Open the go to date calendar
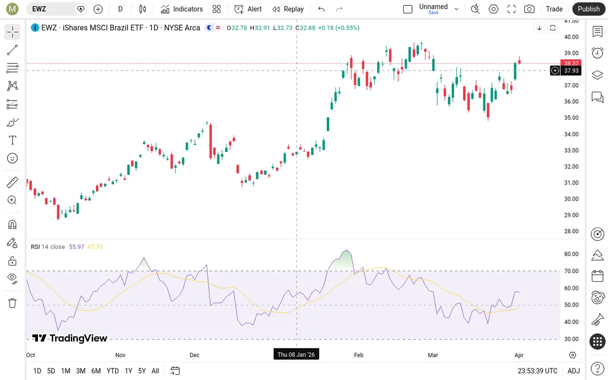 (x=175, y=371)
